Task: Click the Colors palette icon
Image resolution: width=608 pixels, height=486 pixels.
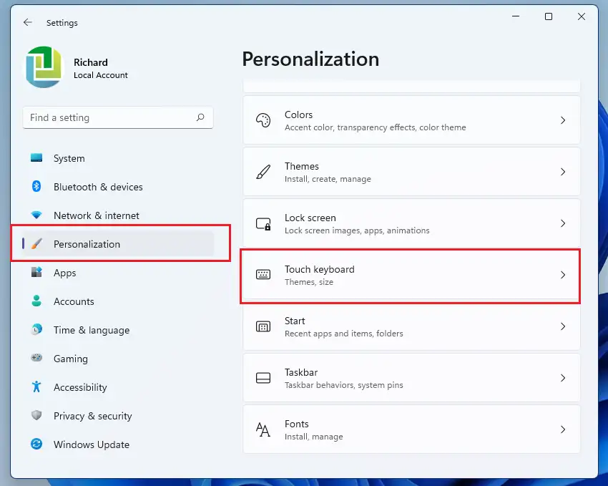Action: click(263, 120)
